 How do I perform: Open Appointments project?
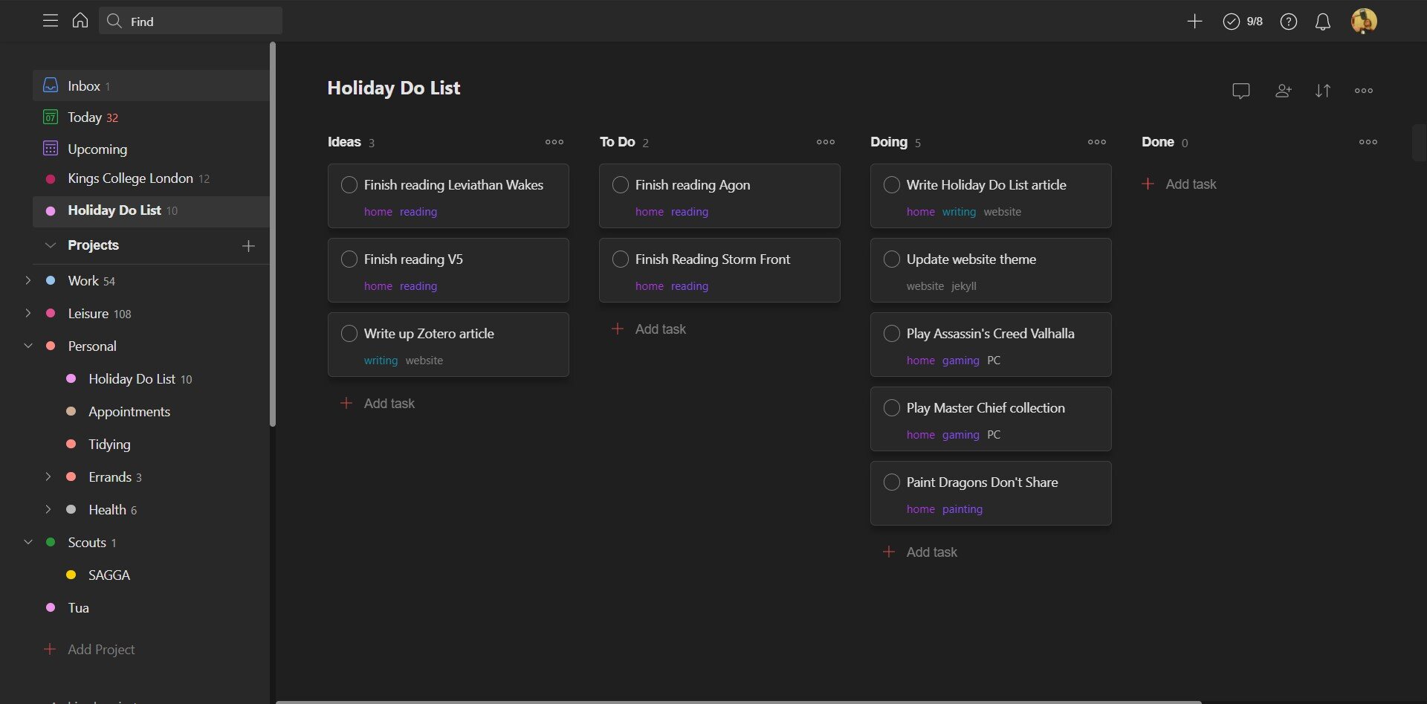coord(129,412)
